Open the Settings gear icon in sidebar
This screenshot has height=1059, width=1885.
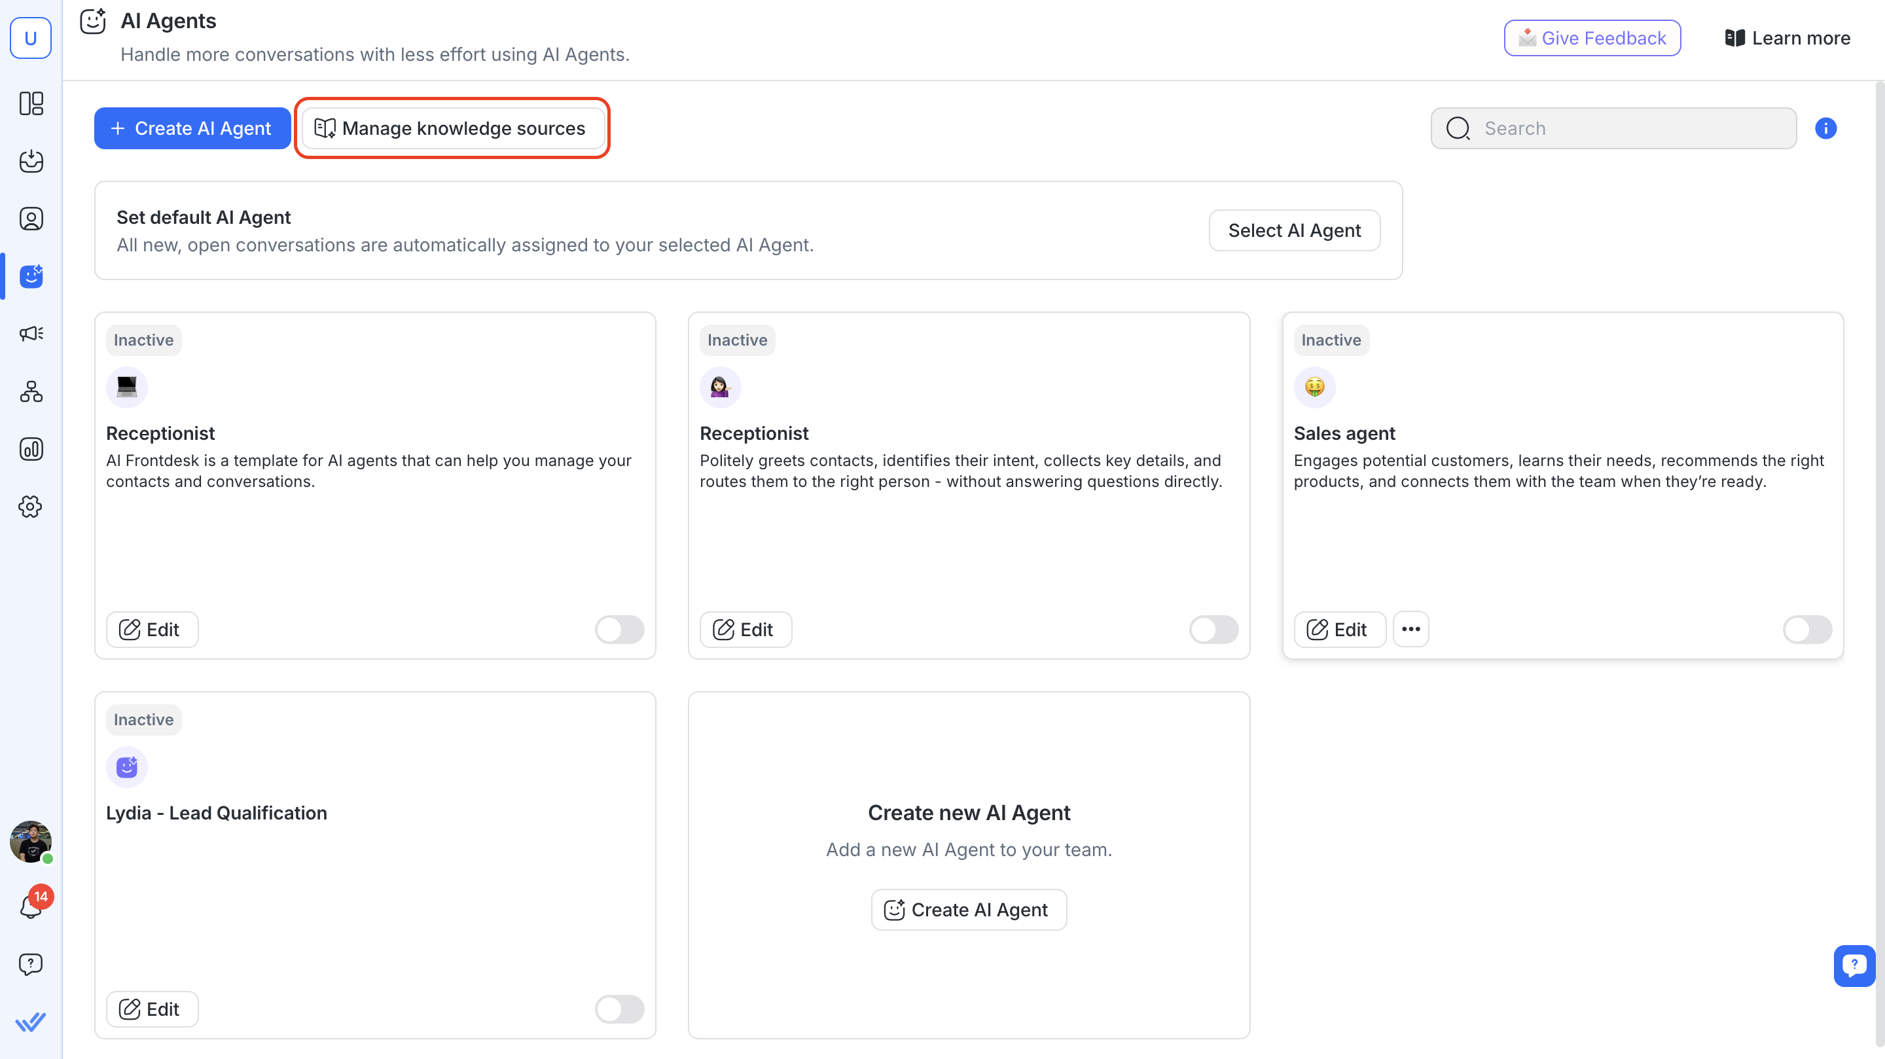click(x=31, y=507)
